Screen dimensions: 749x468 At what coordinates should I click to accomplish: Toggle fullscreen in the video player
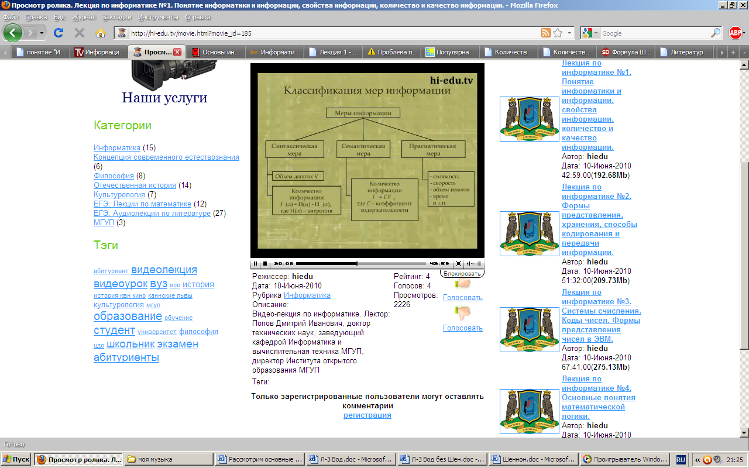(459, 264)
